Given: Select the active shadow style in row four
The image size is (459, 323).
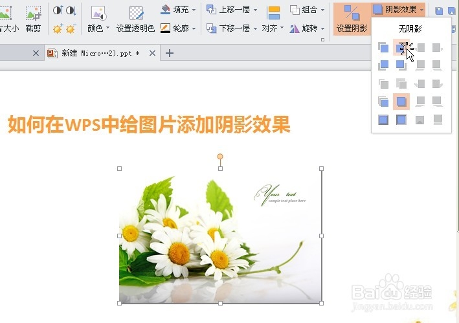Looking at the screenshot, I should pyautogui.click(x=401, y=102).
